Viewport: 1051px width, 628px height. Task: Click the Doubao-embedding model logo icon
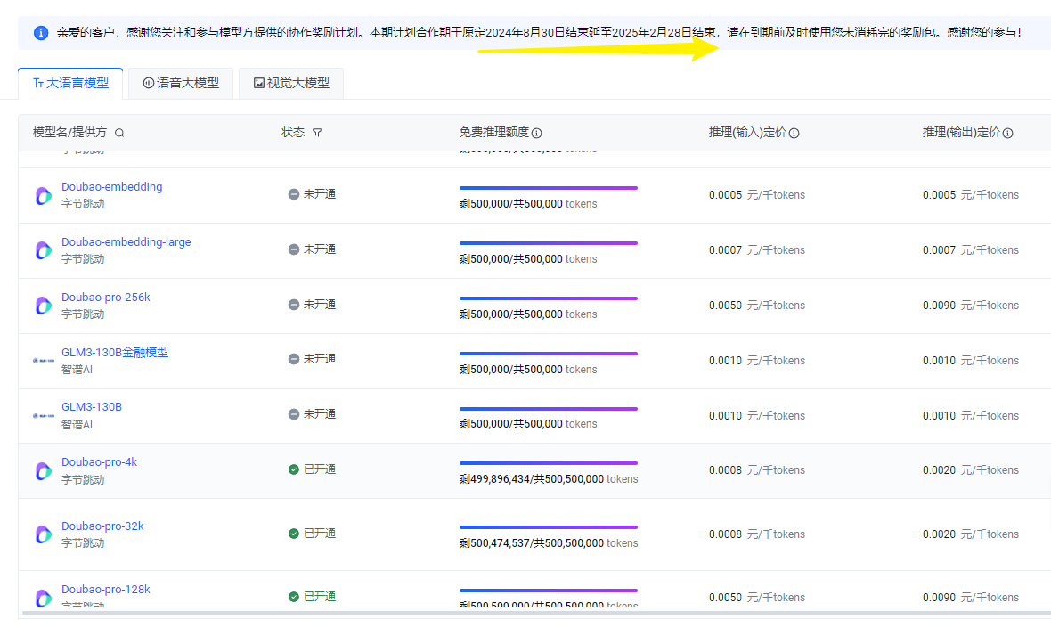43,196
